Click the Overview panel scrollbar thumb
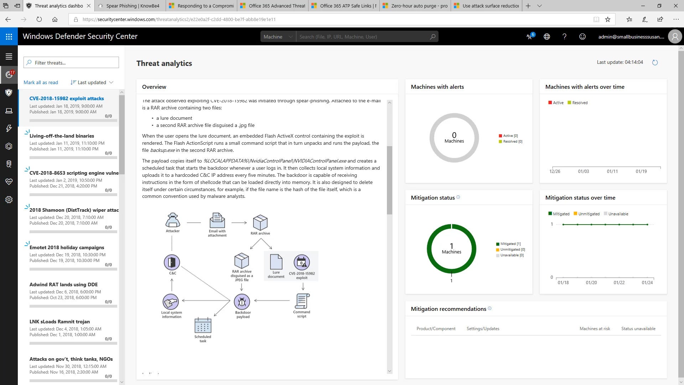This screenshot has height=385, width=684. [x=389, y=180]
